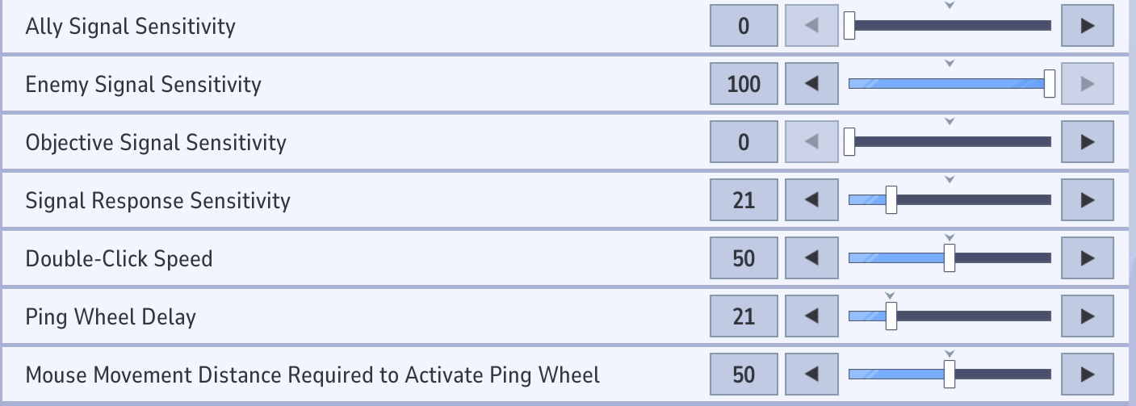Decrease Ping Wheel Delay with left arrow
The image size is (1136, 406).
[x=811, y=316]
